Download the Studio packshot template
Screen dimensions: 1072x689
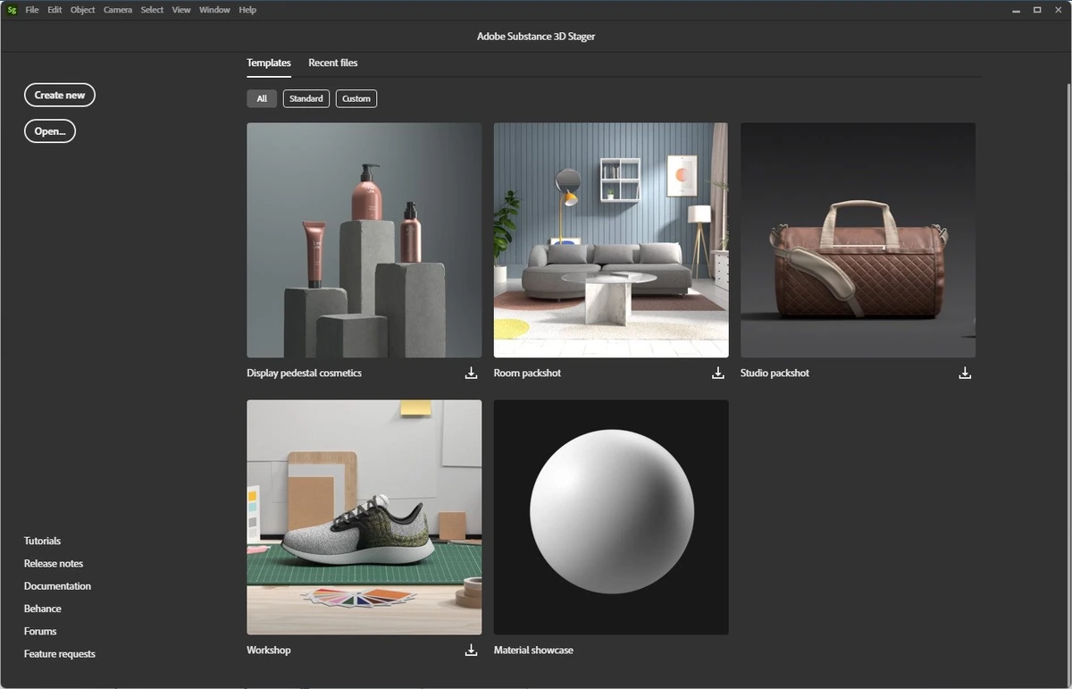(965, 374)
